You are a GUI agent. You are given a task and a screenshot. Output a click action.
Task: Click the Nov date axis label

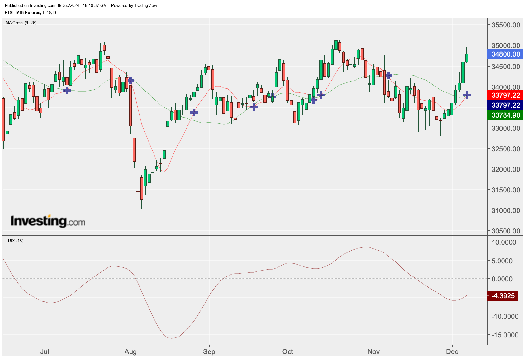[x=373, y=352]
